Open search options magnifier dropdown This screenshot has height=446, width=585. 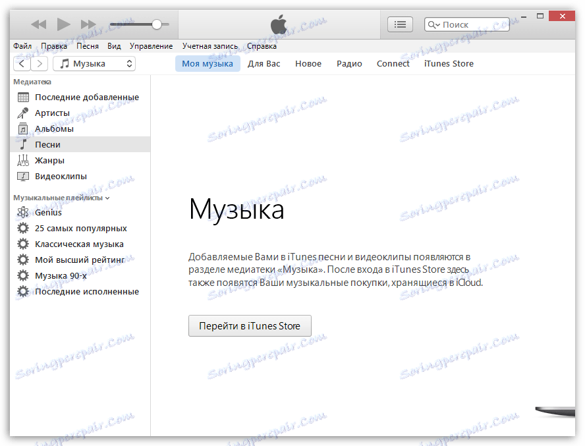434,25
